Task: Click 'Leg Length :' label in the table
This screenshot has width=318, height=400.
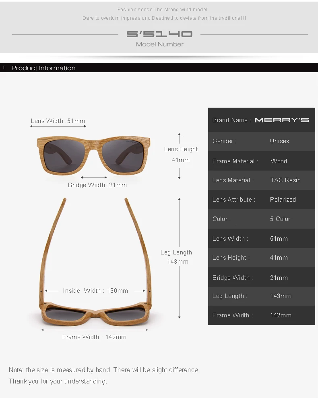Action: click(x=230, y=296)
